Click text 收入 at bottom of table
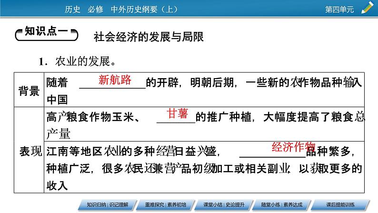 tap(57, 185)
